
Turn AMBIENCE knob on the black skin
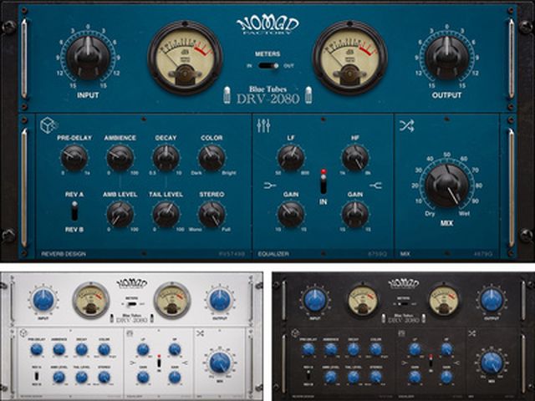click(x=331, y=349)
